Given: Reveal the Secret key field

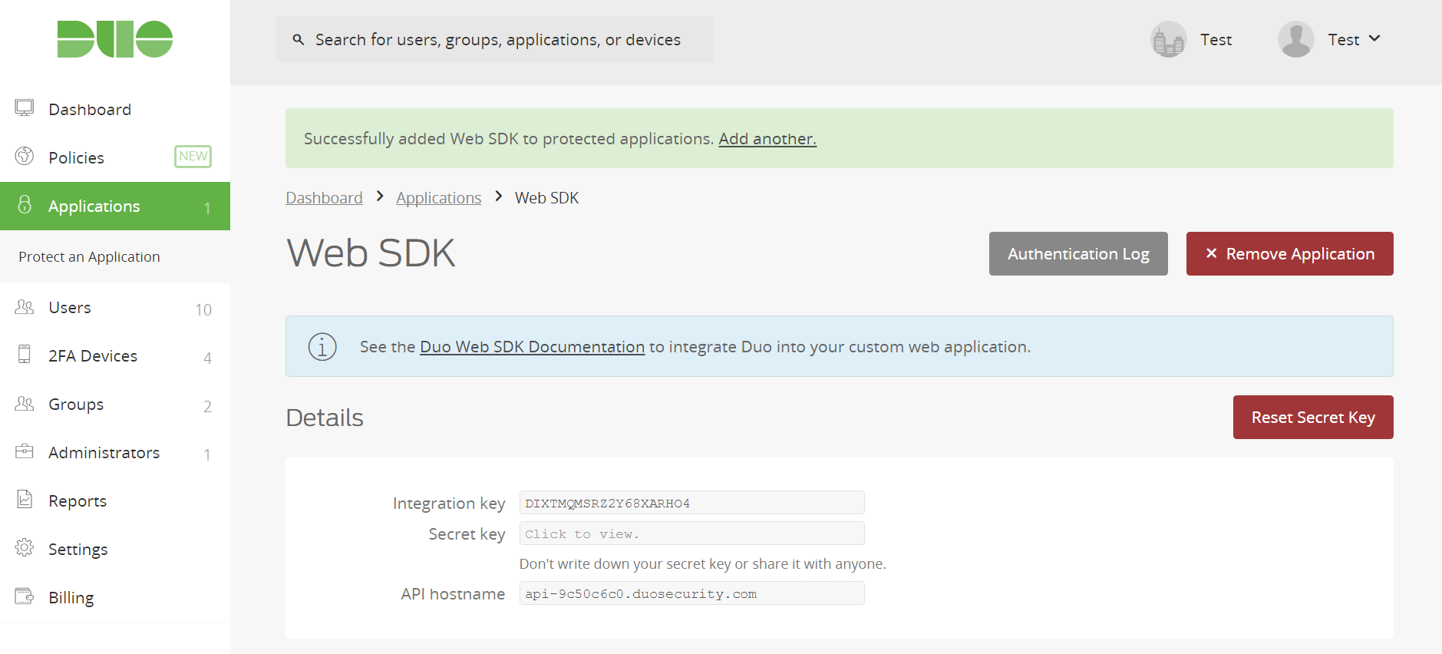Looking at the screenshot, I should click(692, 533).
